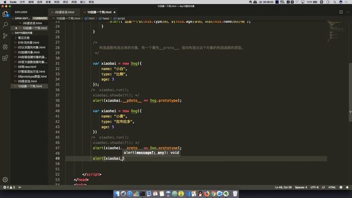Open the 帮助 menu in menu bar
This screenshot has width=352, height=198.
tap(91, 2)
